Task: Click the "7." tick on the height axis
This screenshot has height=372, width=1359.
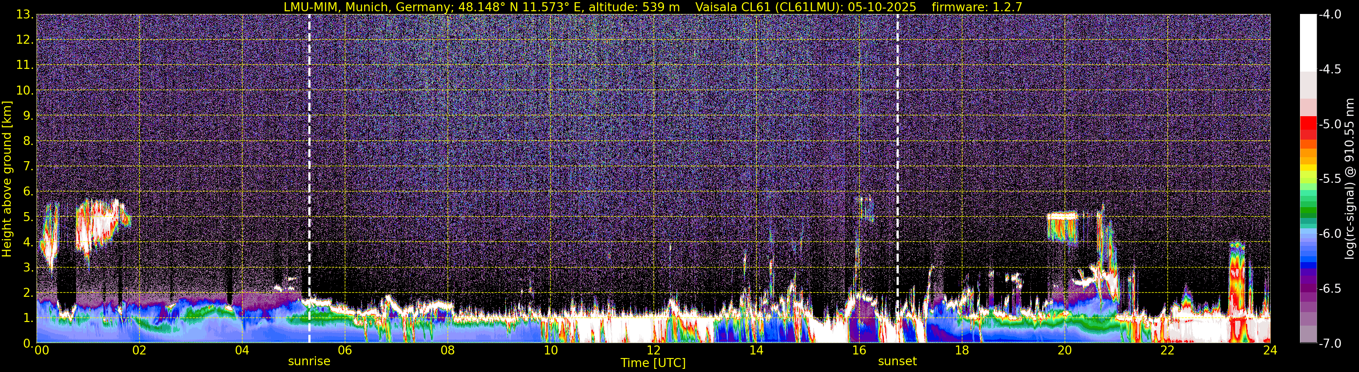Action: [28, 166]
